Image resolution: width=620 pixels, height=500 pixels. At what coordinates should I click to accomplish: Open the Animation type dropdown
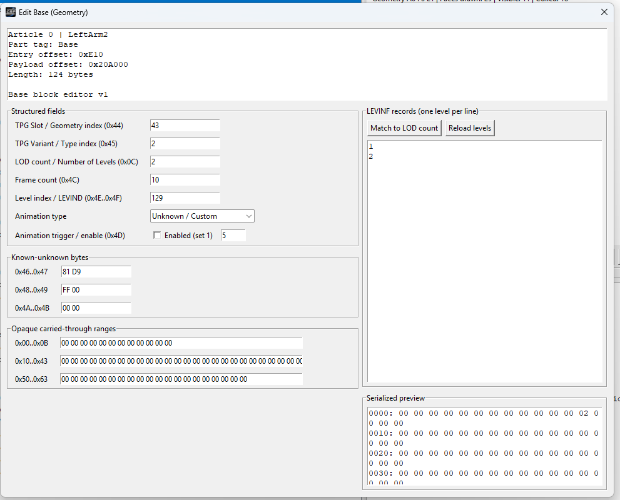point(202,216)
